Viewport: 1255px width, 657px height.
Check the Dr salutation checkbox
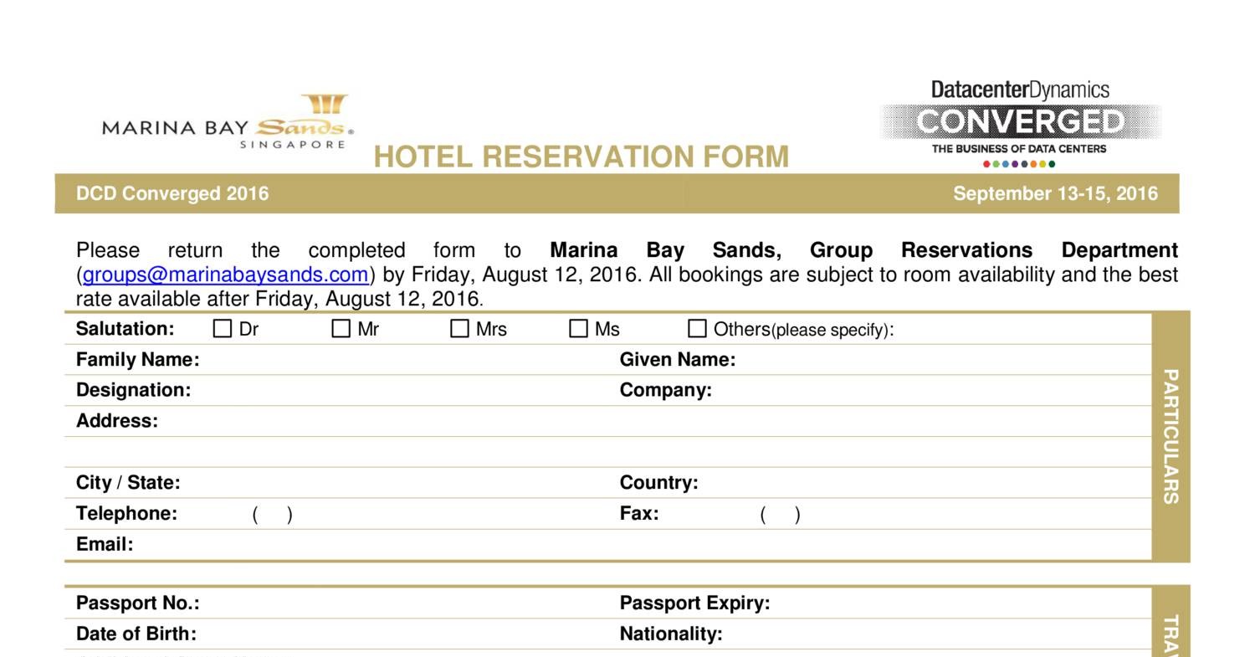[223, 329]
